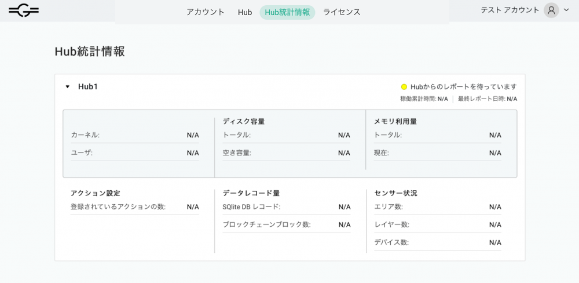The image size is (579, 283).
Task: Click the Hub統計情報 page heading
Action: (90, 52)
